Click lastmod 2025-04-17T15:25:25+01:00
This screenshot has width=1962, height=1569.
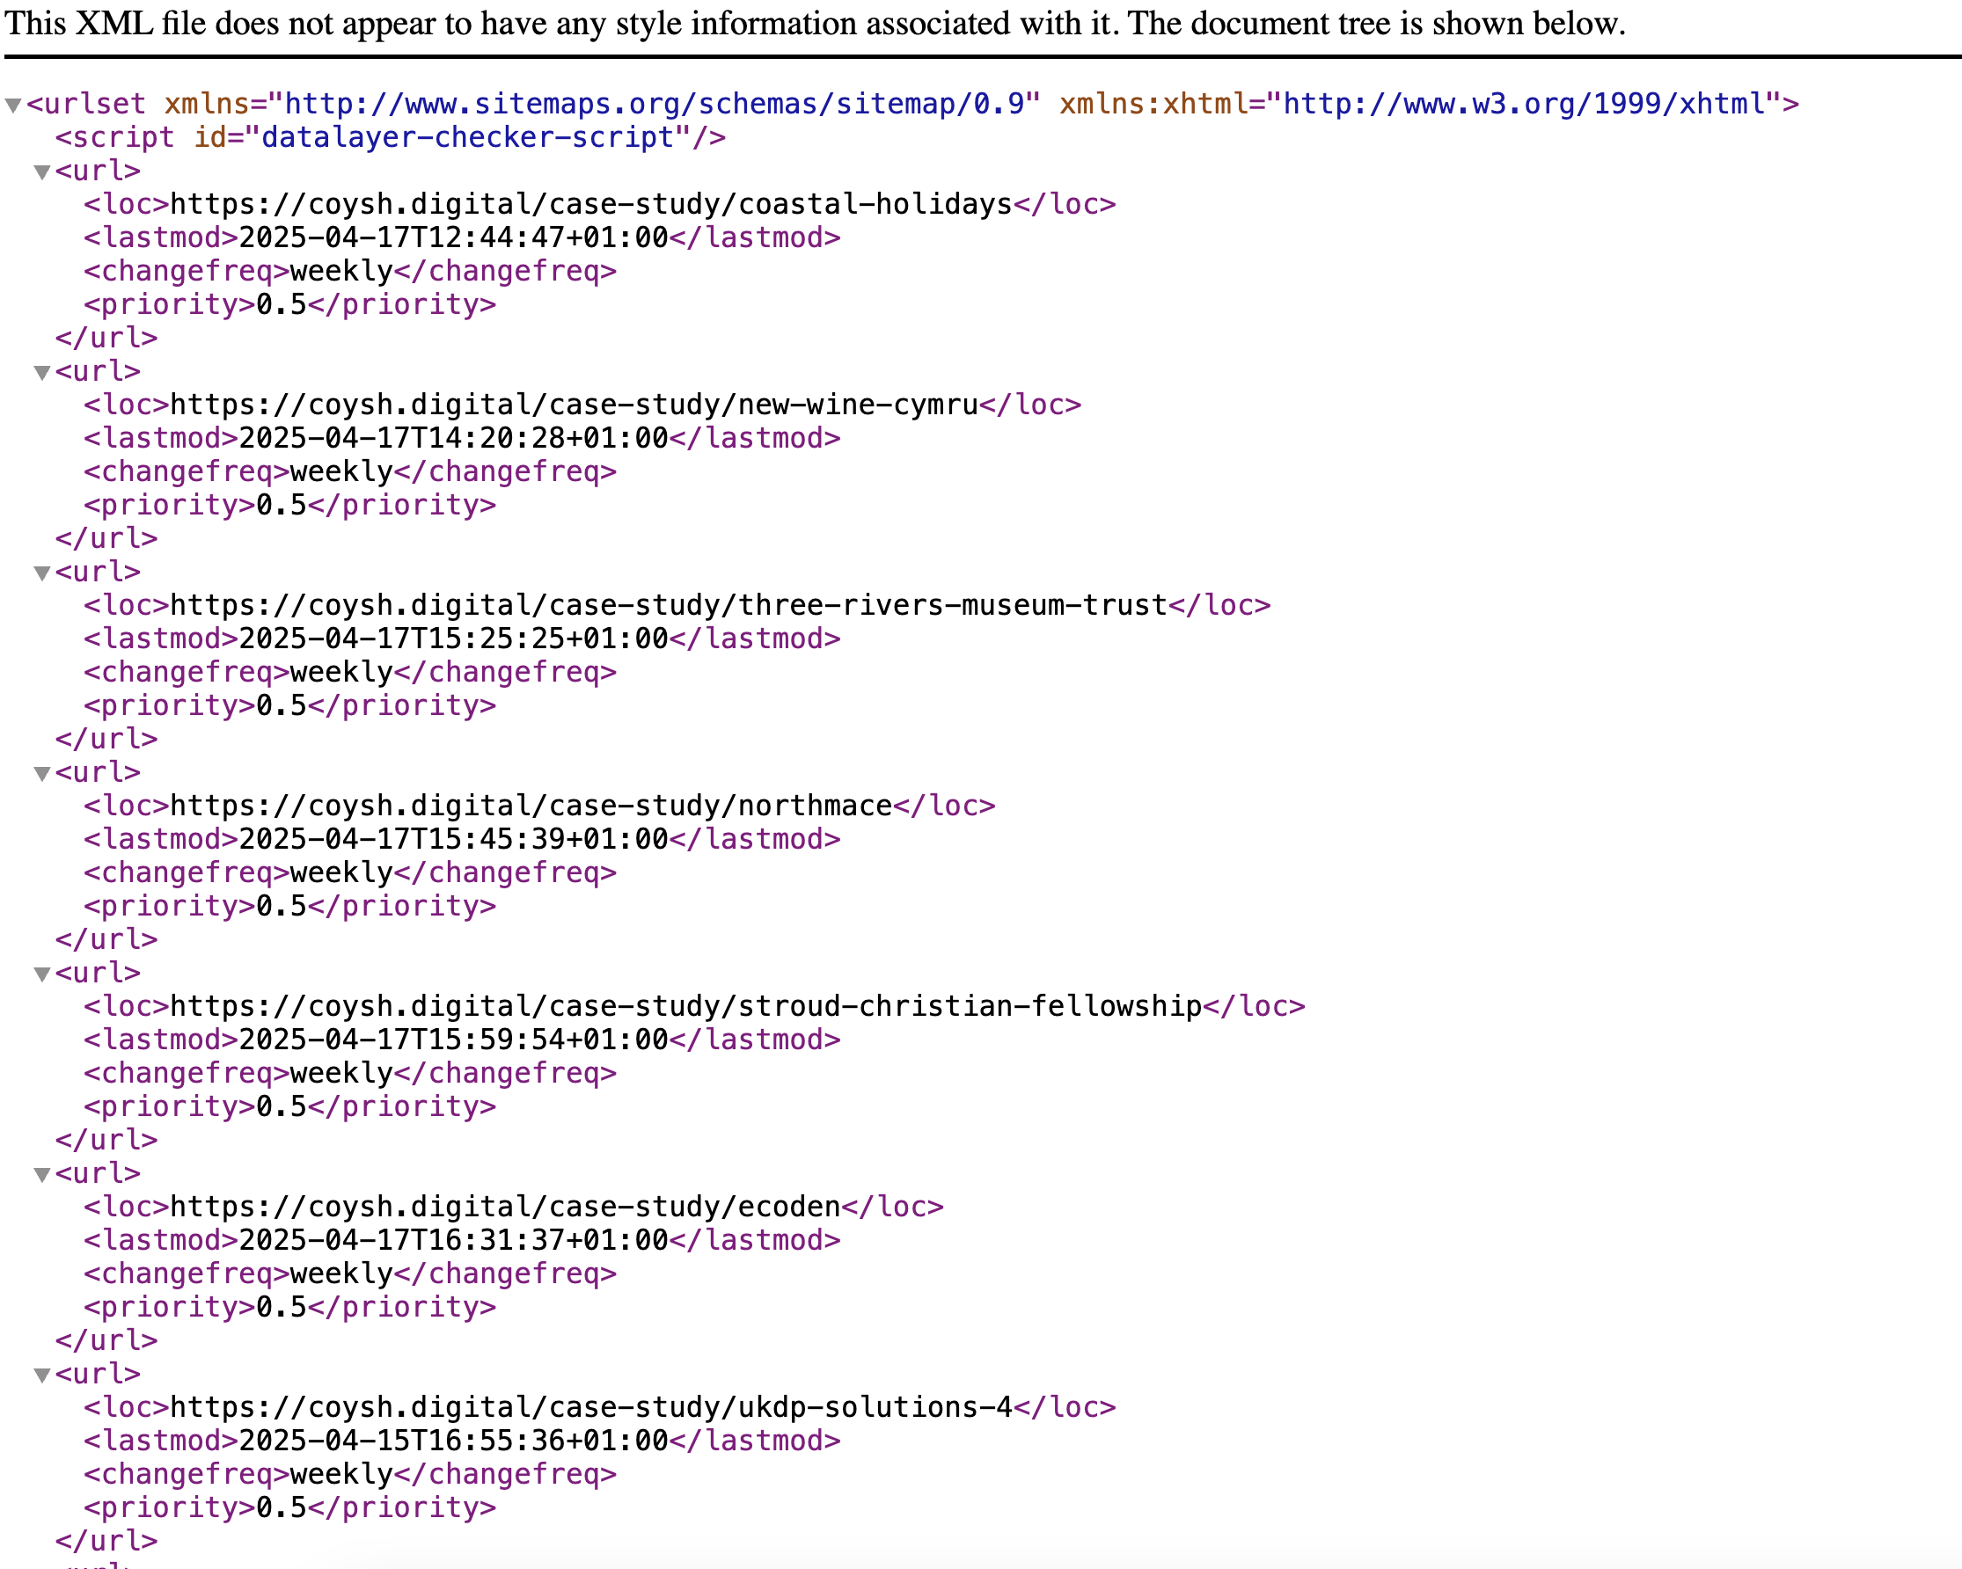453,639
